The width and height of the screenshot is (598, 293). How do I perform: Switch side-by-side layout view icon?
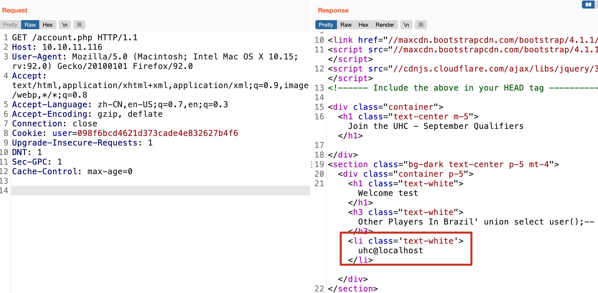tap(588, 5)
